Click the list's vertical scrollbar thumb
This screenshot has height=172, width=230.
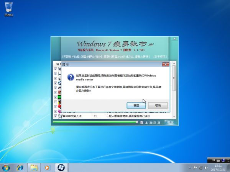click(x=174, y=78)
